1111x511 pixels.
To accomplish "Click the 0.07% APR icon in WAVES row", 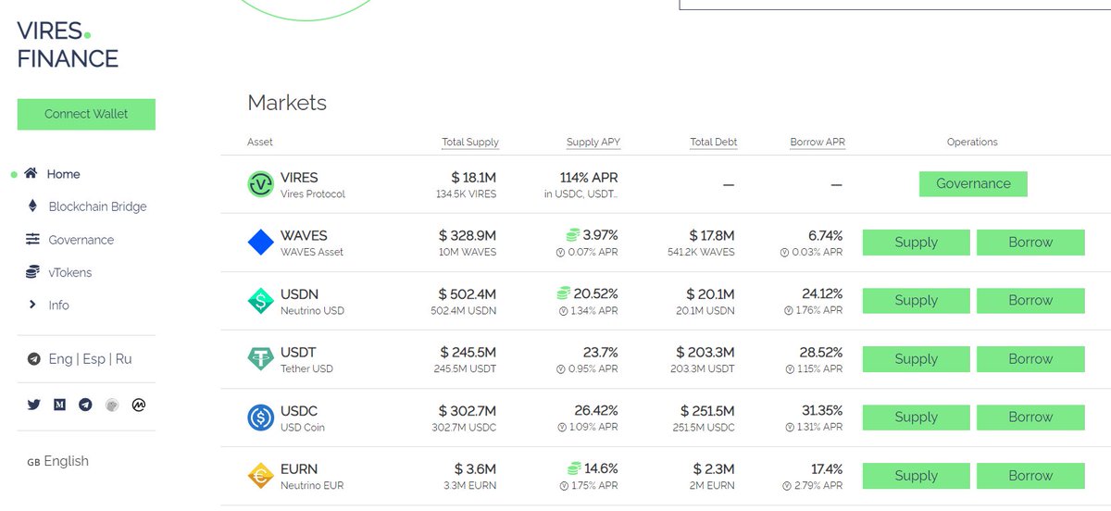I will (x=560, y=252).
